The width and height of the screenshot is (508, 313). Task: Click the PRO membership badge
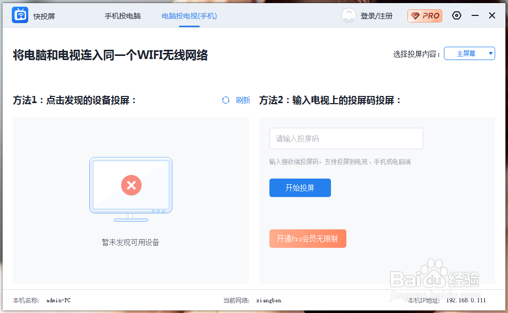424,16
